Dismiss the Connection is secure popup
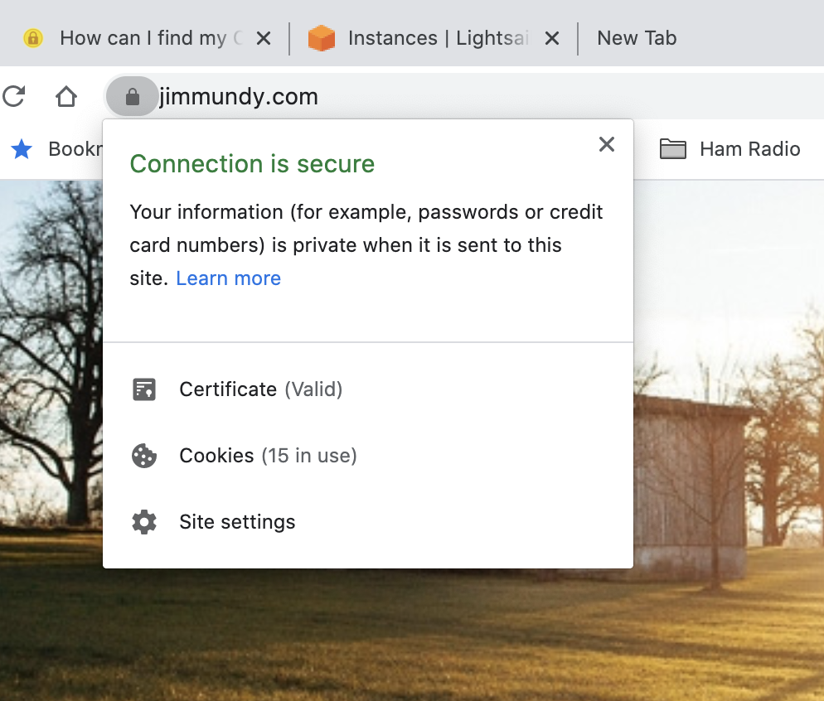The image size is (824, 701). 607,144
